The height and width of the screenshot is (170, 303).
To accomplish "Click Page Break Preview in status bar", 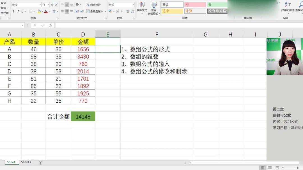I will (x=277, y=167).
